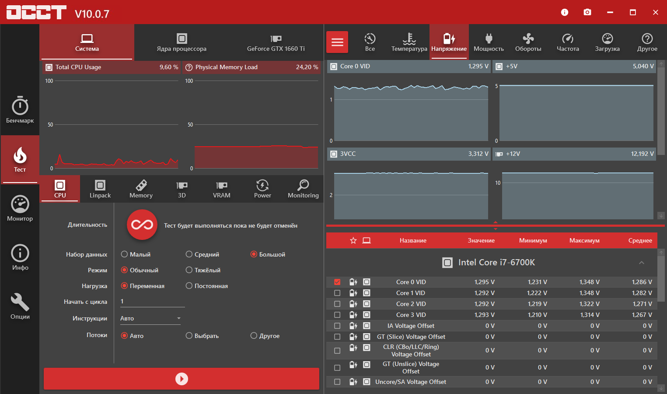Viewport: 667px width, 394px height.
Task: Select Другое threads radio button
Action: (254, 335)
